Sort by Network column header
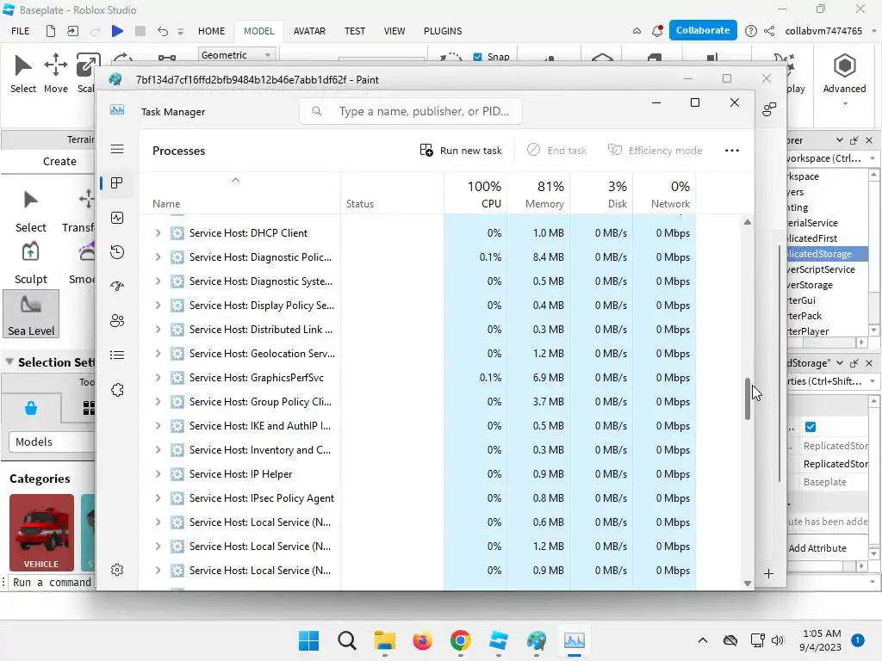The image size is (882, 661). [665, 194]
